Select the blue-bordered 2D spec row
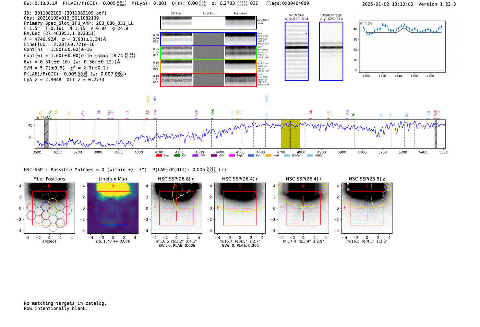The image size is (480, 327). coord(208,39)
